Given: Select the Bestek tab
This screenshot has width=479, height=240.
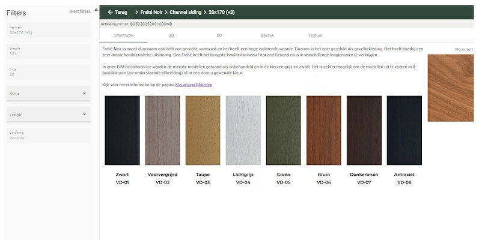Looking at the screenshot, I should pos(267,36).
